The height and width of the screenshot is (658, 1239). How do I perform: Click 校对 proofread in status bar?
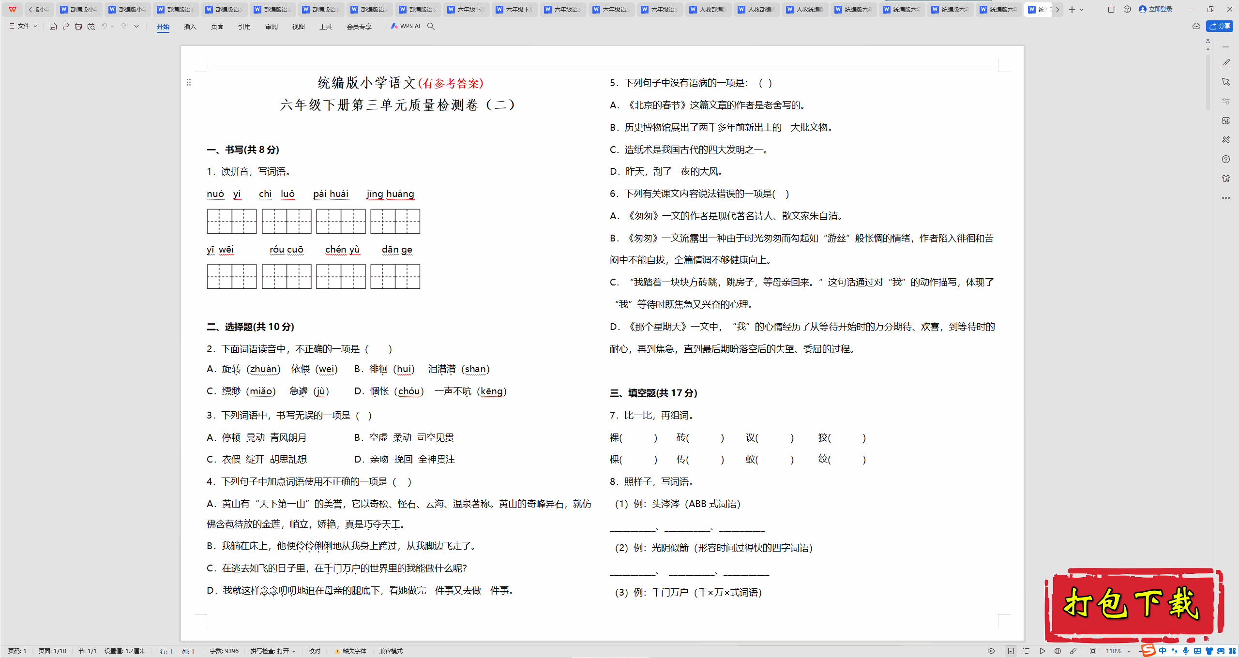pos(315,651)
